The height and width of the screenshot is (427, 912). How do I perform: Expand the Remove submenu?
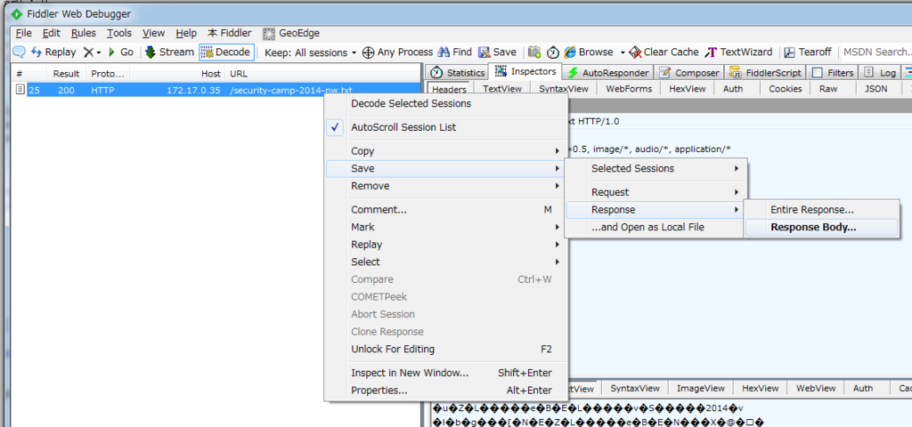pyautogui.click(x=445, y=186)
